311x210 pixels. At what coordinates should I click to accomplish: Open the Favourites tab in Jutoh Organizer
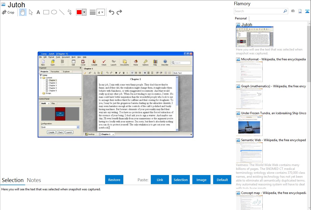[55, 71]
